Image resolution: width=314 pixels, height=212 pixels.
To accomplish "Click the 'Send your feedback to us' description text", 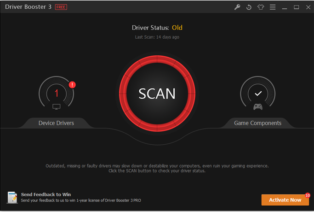I will coord(81,200).
